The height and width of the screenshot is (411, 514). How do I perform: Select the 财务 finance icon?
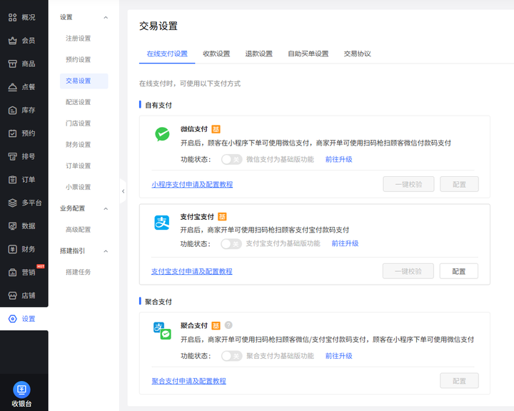[x=12, y=250]
